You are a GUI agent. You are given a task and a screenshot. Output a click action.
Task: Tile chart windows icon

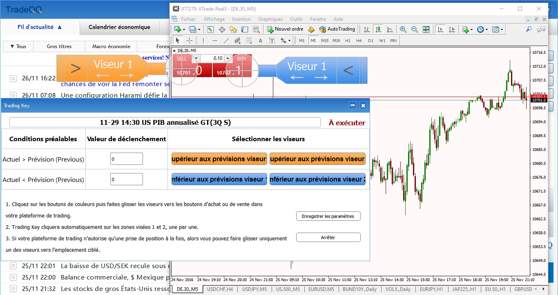(x=426, y=29)
